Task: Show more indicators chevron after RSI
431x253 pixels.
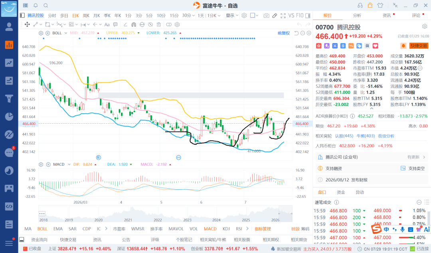Action: (x=247, y=229)
